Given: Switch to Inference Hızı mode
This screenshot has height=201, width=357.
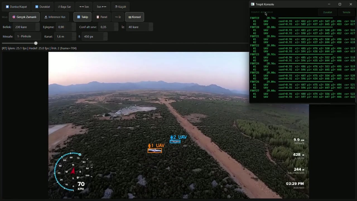Looking at the screenshot, I should [55, 17].
